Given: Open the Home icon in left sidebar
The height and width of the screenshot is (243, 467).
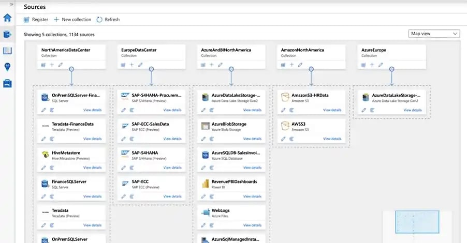Looking at the screenshot, I should click(x=7, y=18).
